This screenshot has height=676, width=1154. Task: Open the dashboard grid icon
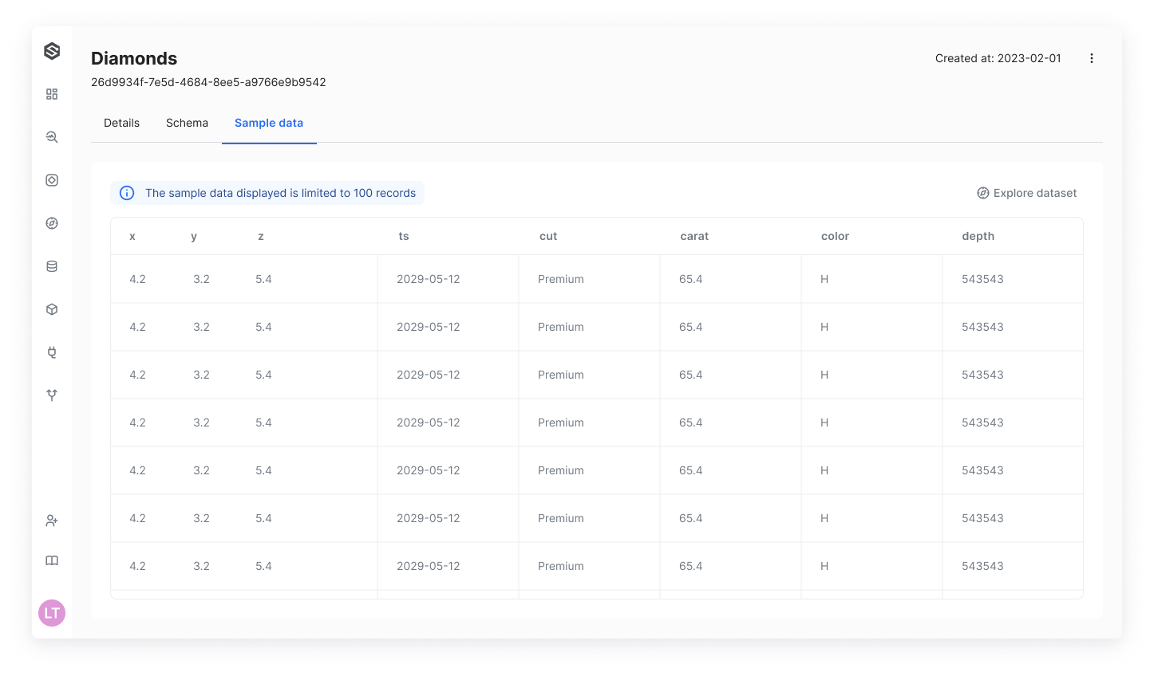(52, 94)
